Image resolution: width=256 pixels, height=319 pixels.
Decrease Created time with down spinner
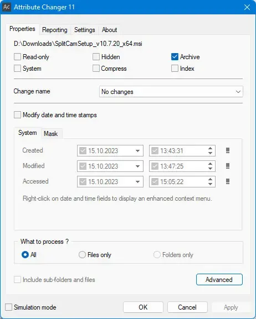click(x=211, y=153)
